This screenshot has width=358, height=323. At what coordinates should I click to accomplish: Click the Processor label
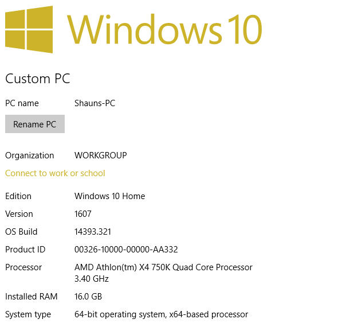(23, 267)
